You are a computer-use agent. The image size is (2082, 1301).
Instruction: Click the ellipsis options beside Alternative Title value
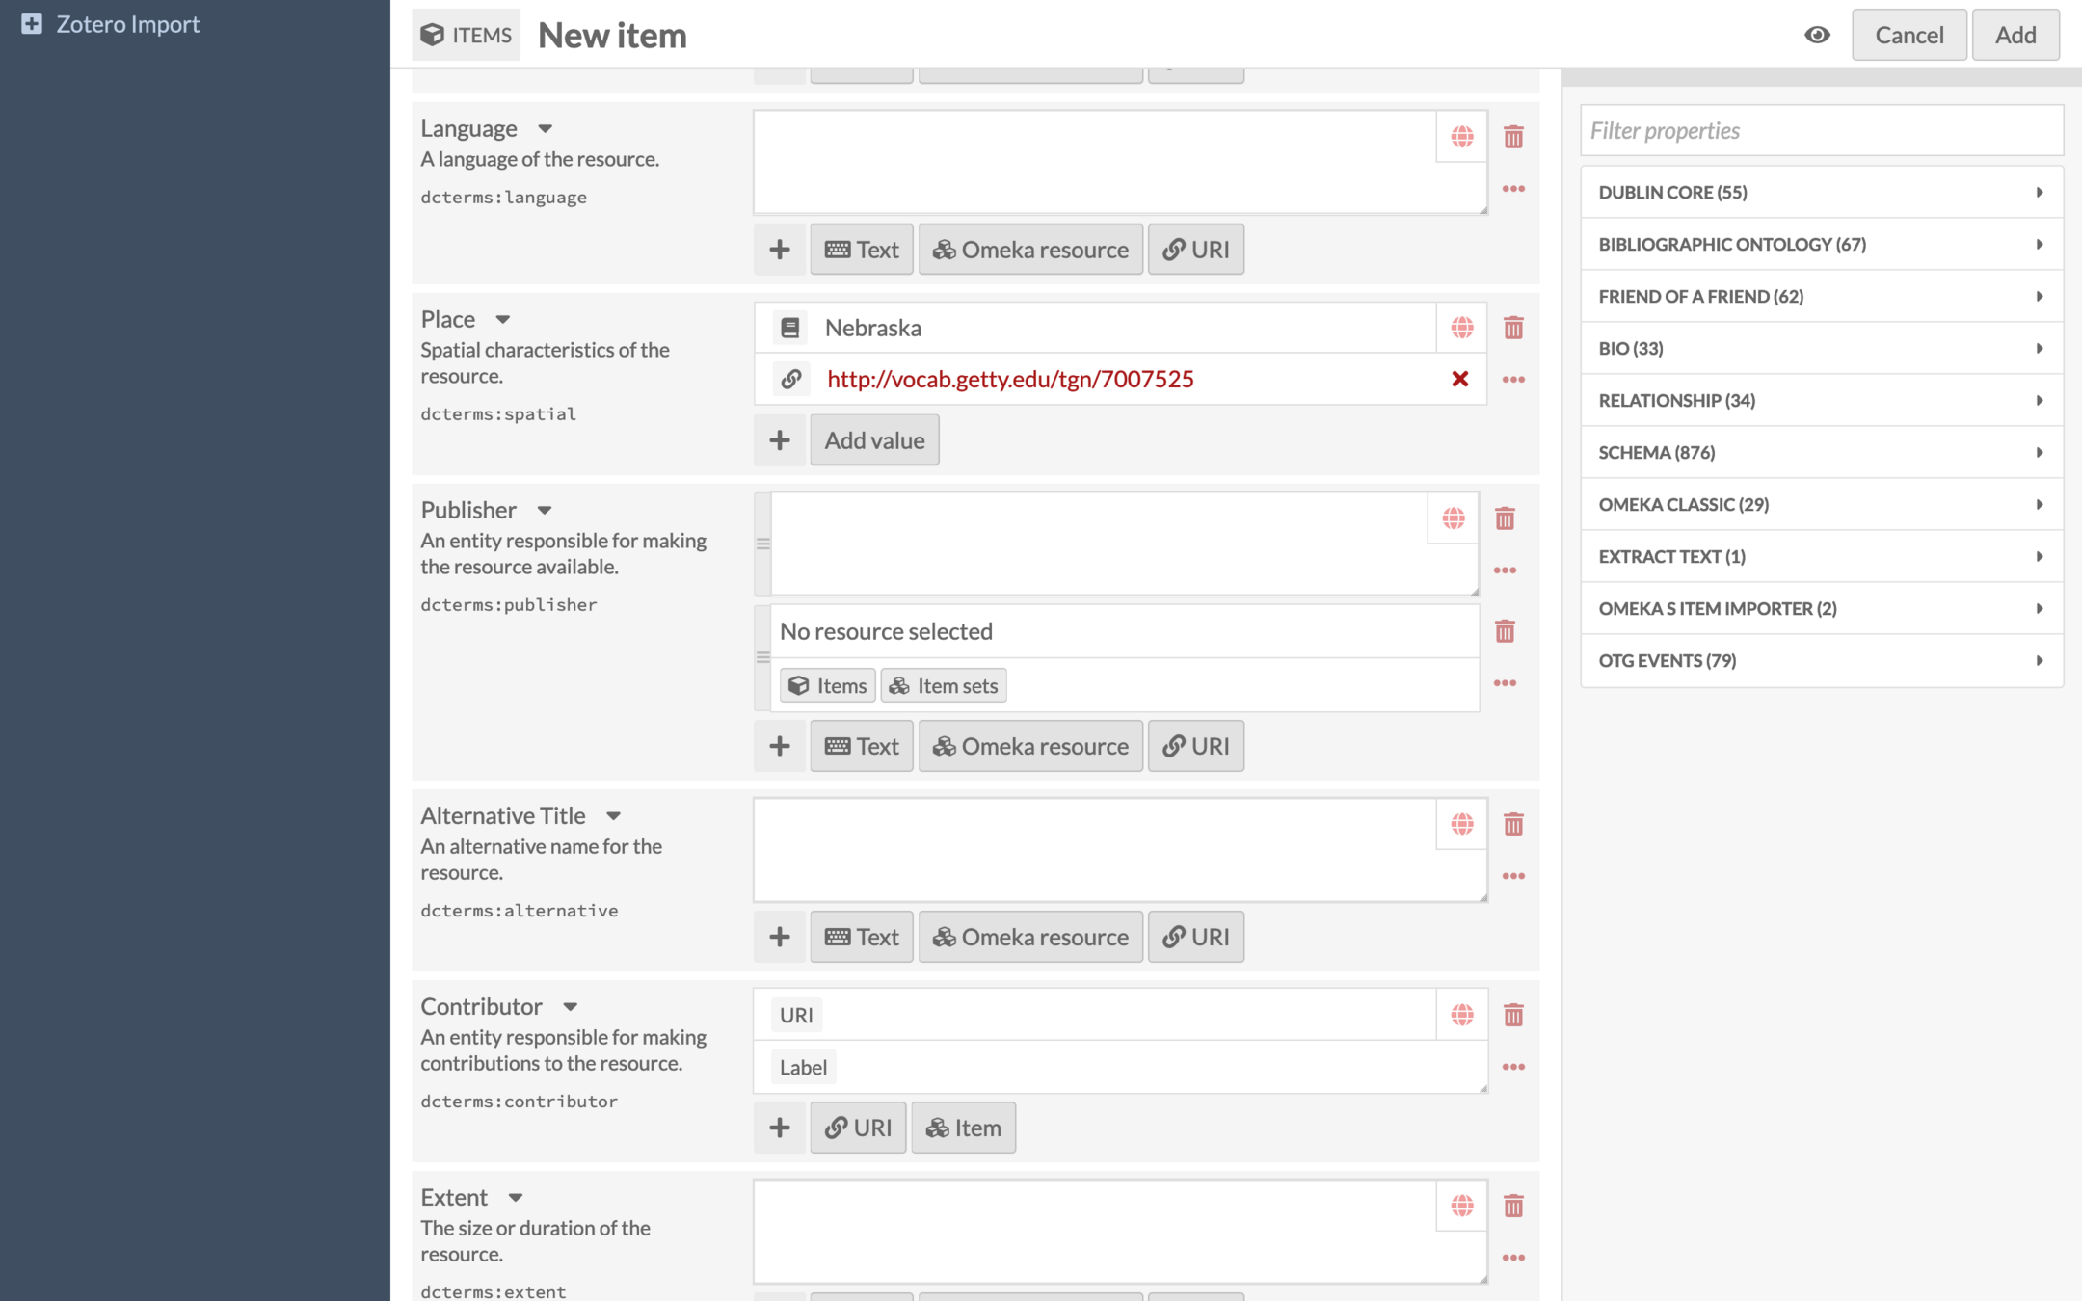click(x=1512, y=876)
